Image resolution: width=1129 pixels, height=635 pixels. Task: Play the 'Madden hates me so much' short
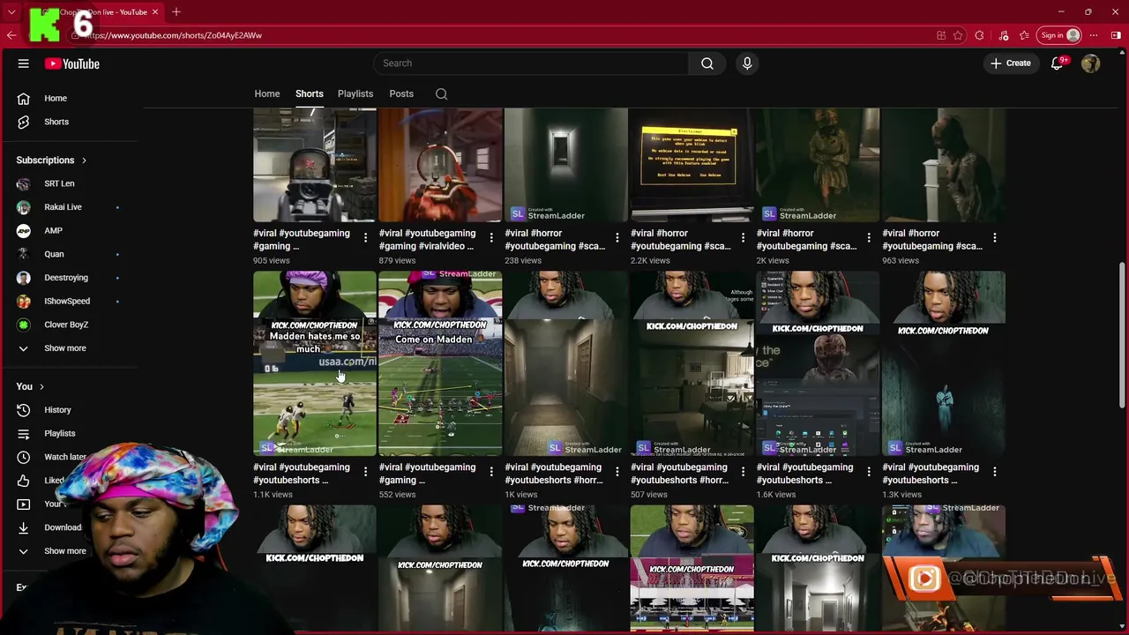pyautogui.click(x=315, y=363)
